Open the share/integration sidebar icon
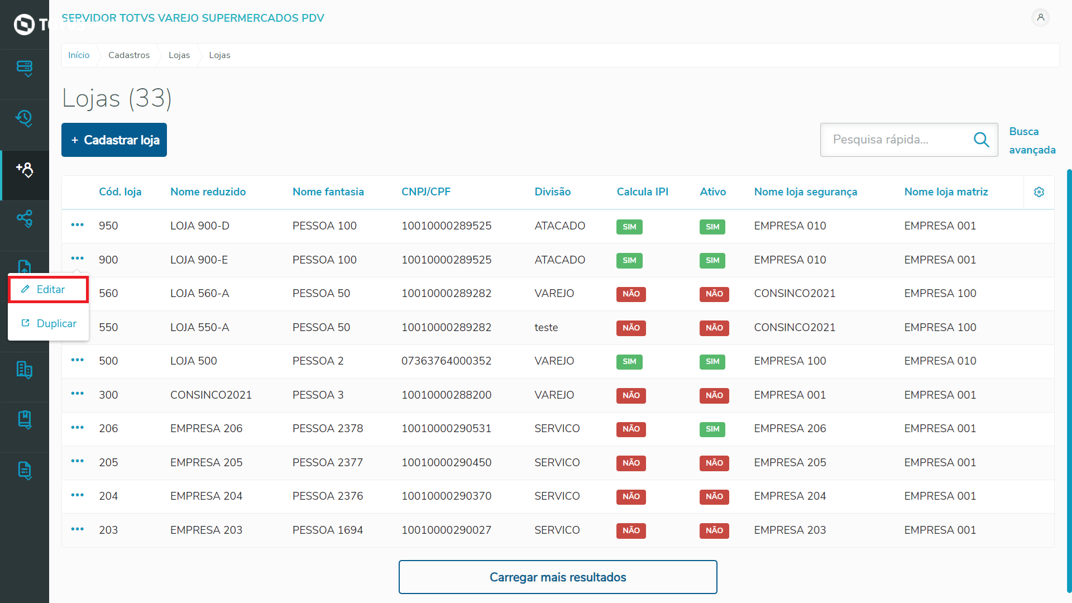Screen dimensions: 1072x603 [x=25, y=218]
